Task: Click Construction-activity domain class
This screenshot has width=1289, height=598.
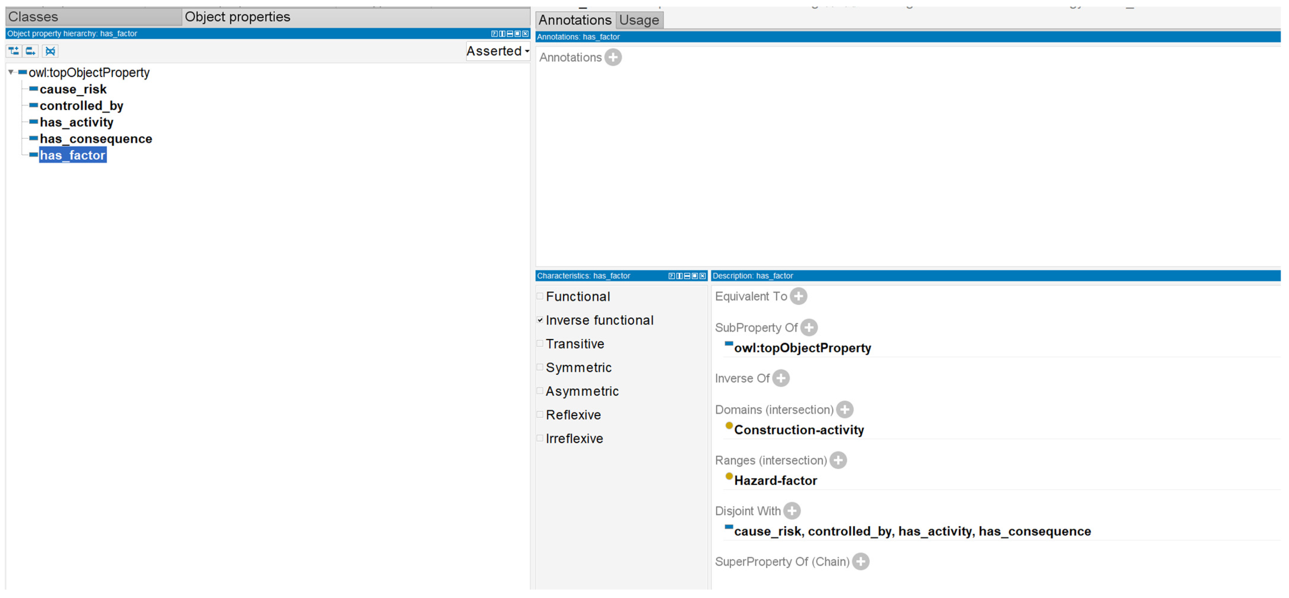Action: [x=799, y=430]
